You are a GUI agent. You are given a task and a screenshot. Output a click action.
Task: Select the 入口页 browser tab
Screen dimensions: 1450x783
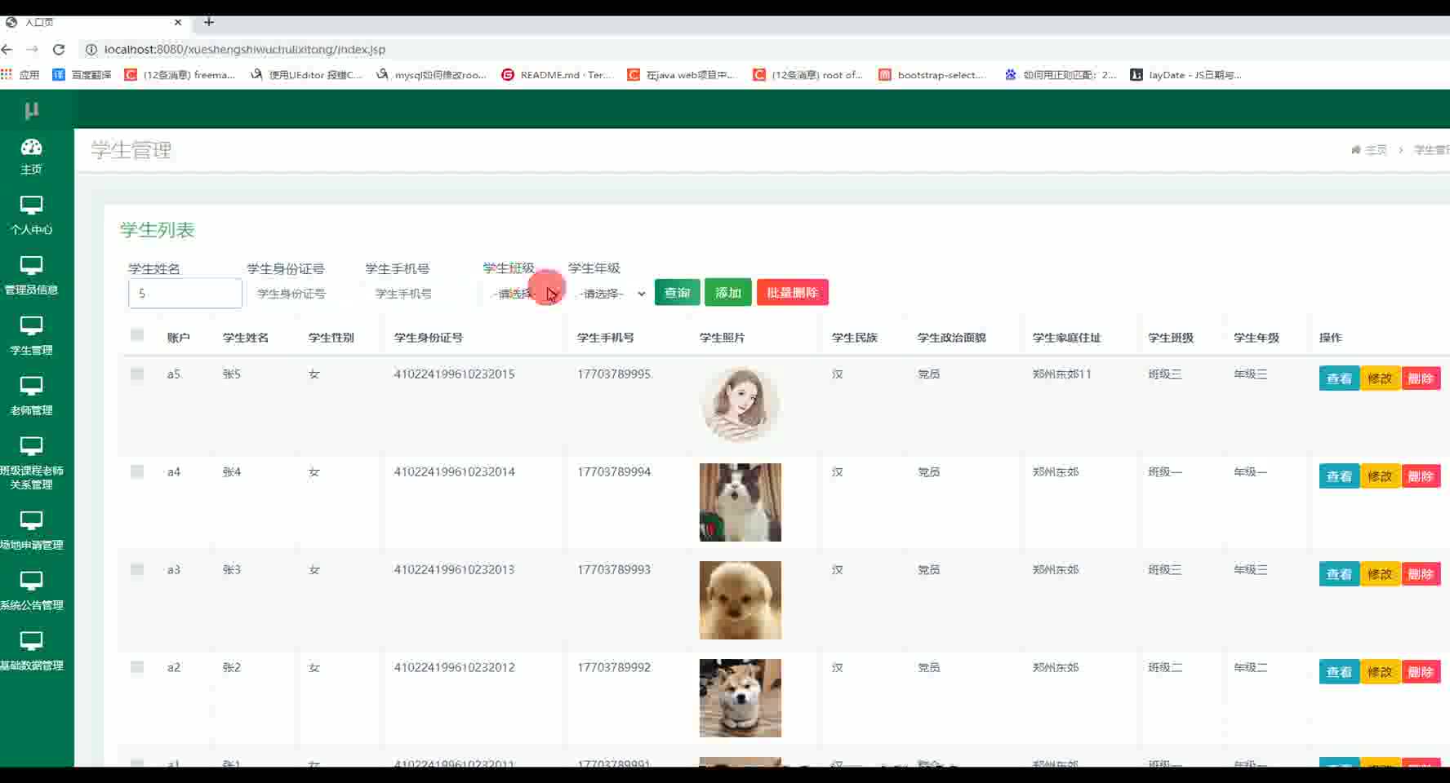click(94, 22)
